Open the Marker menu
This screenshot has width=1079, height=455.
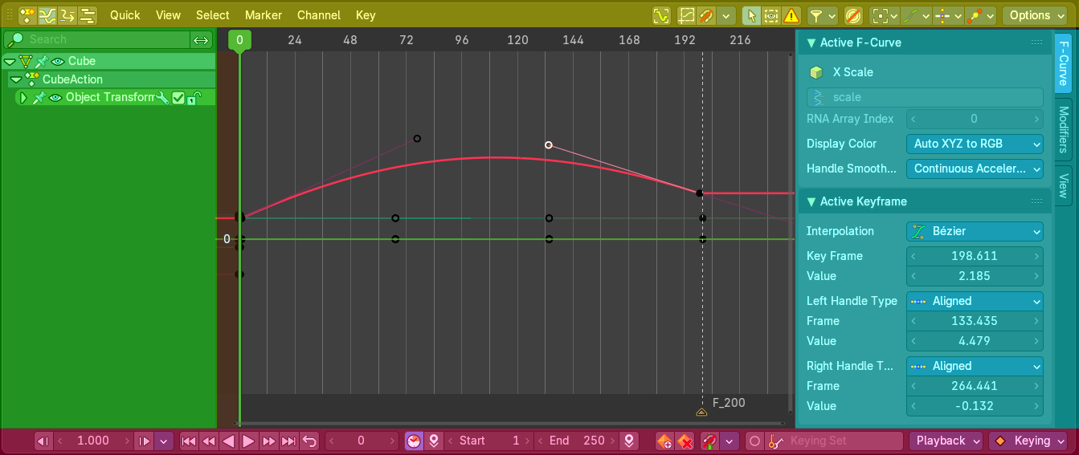click(x=264, y=15)
